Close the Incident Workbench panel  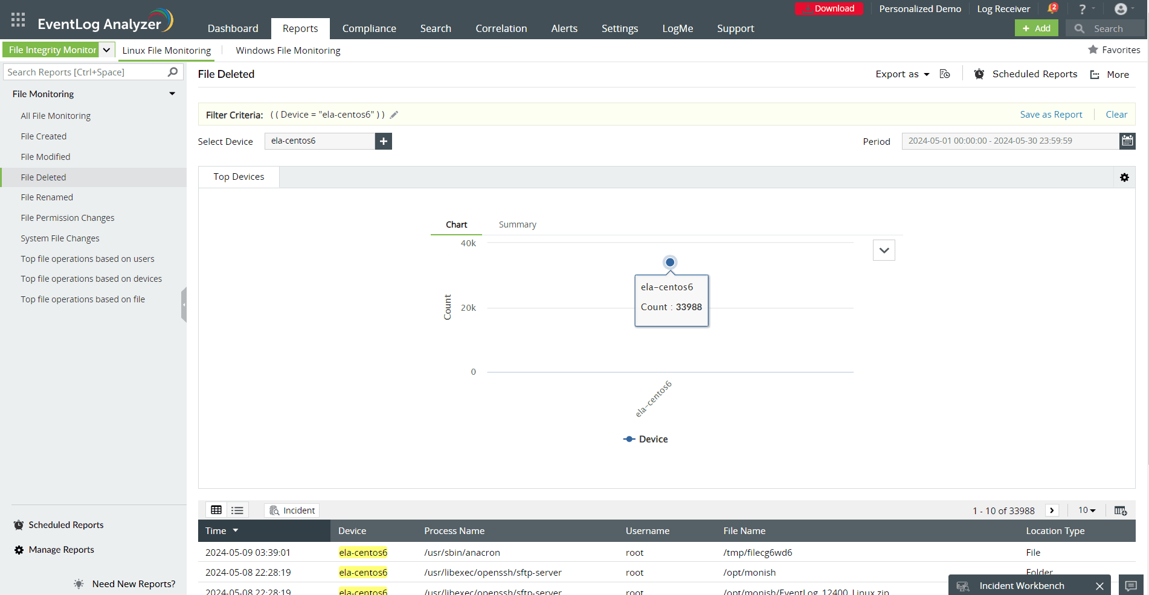1099,586
